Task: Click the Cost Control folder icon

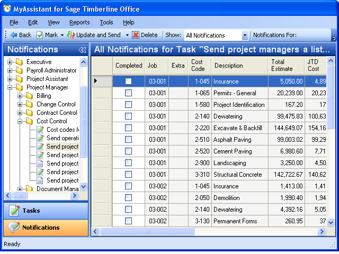Action: 30,121
